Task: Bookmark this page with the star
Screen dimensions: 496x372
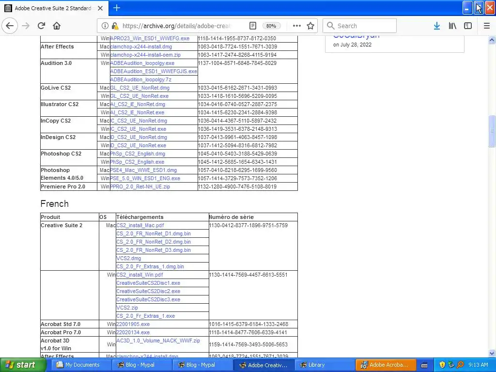Action: 310,26
